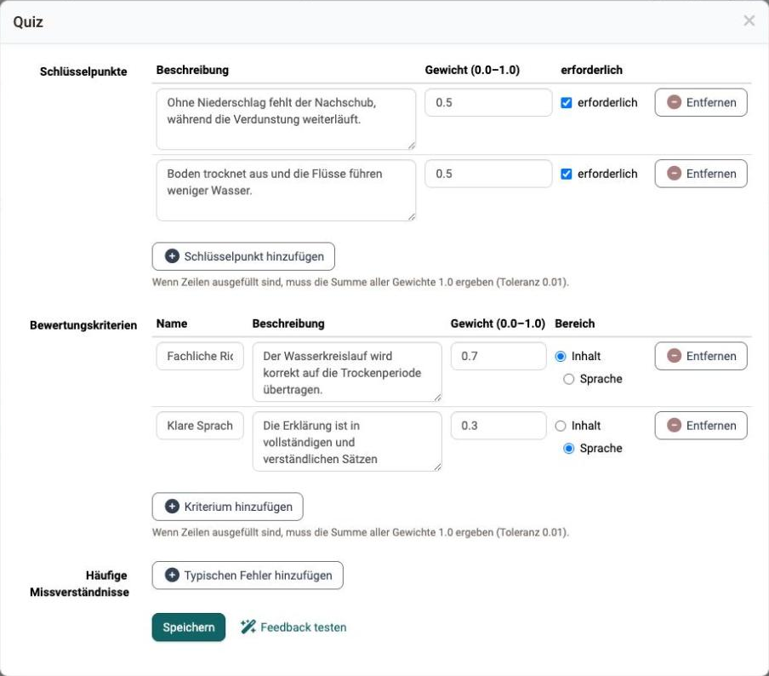Select Sprache for the Fachliche criterion
This screenshot has width=769, height=676.
point(568,379)
